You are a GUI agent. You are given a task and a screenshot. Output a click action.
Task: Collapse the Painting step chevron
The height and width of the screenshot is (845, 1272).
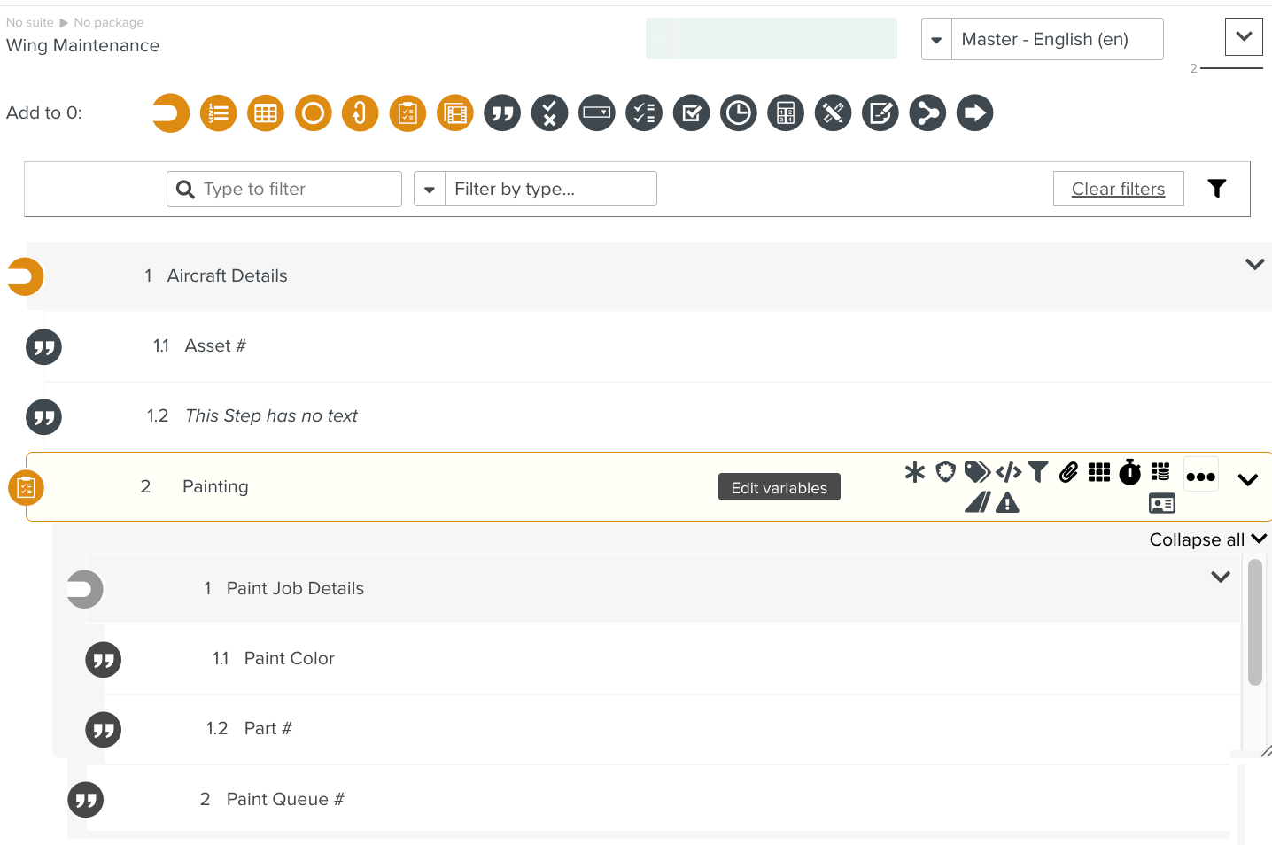pos(1248,480)
